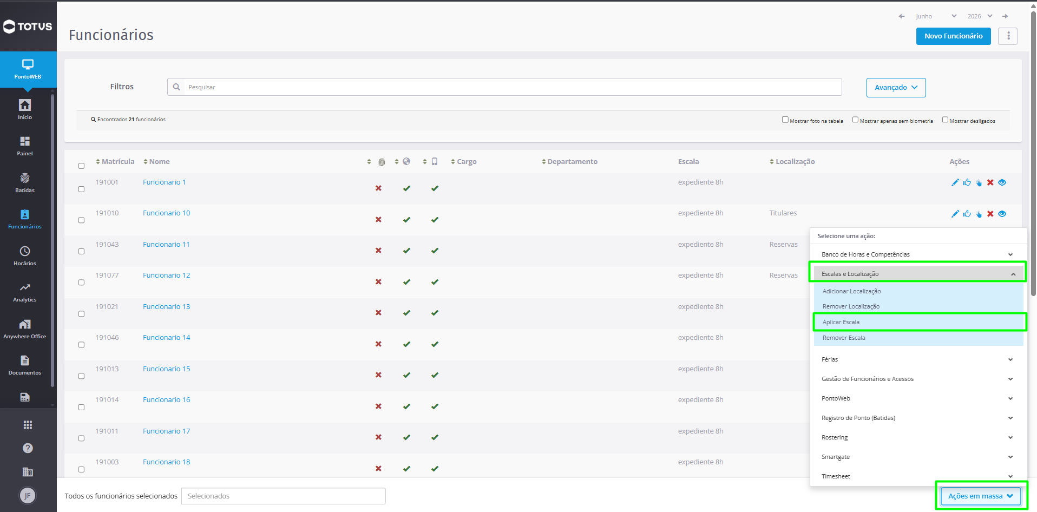Open Batidas fingerprint section

click(25, 183)
